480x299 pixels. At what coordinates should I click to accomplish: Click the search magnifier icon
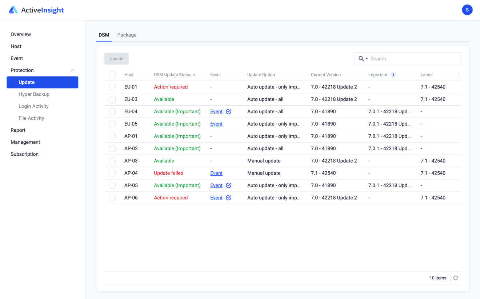pos(361,58)
